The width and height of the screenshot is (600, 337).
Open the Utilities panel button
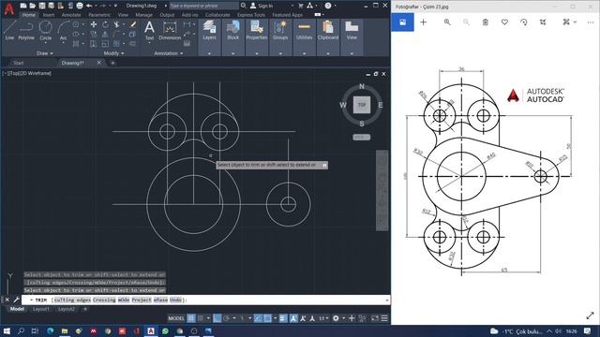pos(304,30)
